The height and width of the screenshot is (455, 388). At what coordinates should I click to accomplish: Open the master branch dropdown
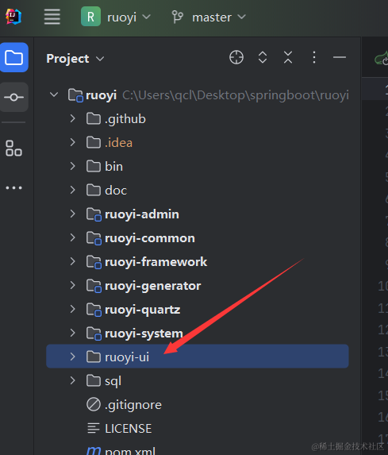(209, 17)
